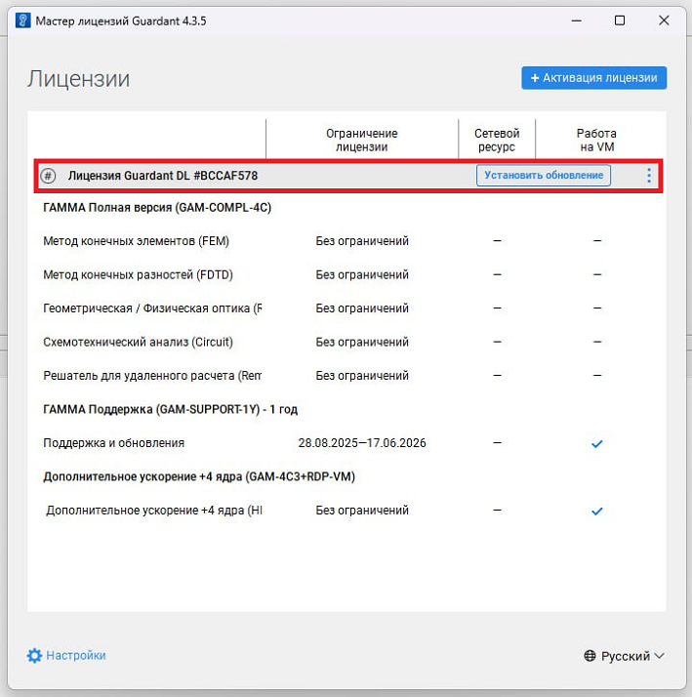Select the Схемотехнический анализ (Circuit) row
Viewport: 692px width, 697px height.
click(139, 343)
